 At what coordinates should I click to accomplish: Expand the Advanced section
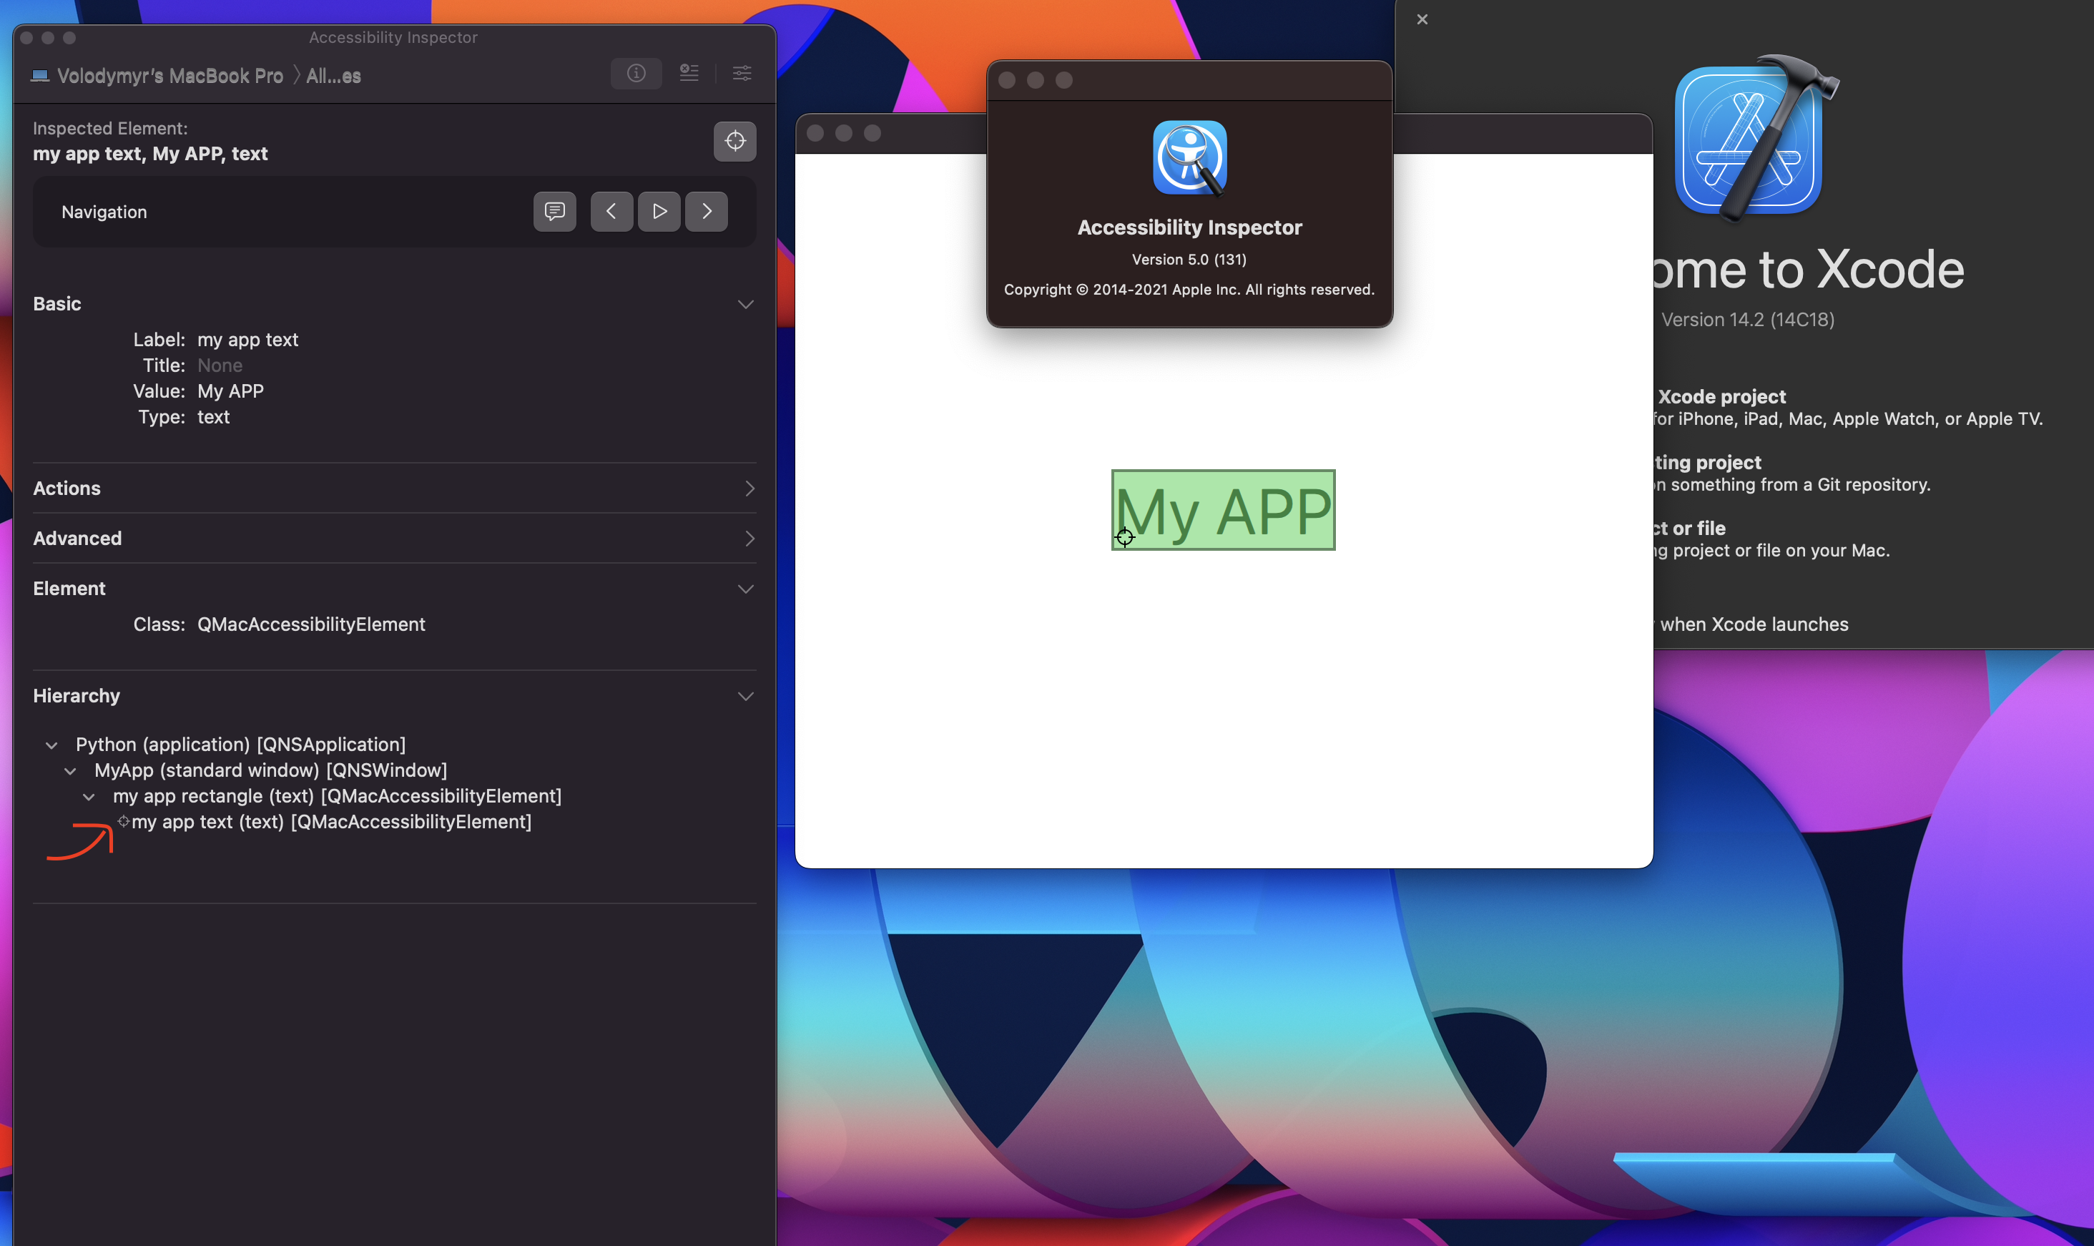(749, 539)
